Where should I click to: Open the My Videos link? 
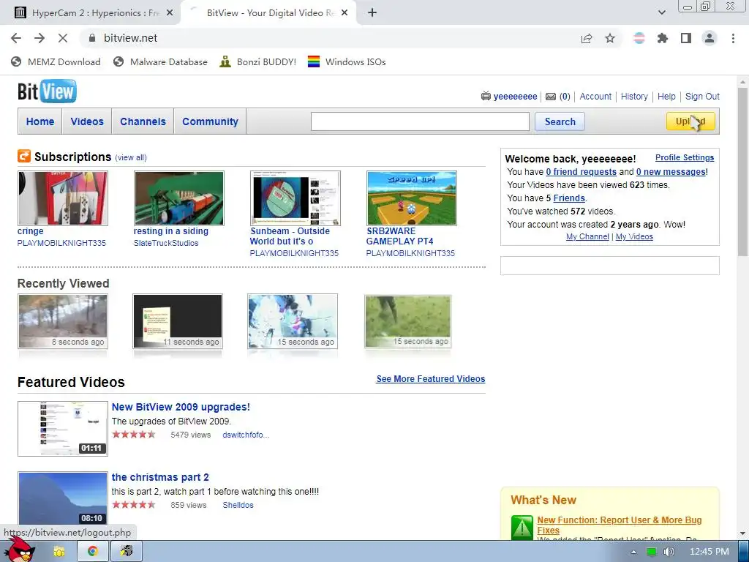634,236
